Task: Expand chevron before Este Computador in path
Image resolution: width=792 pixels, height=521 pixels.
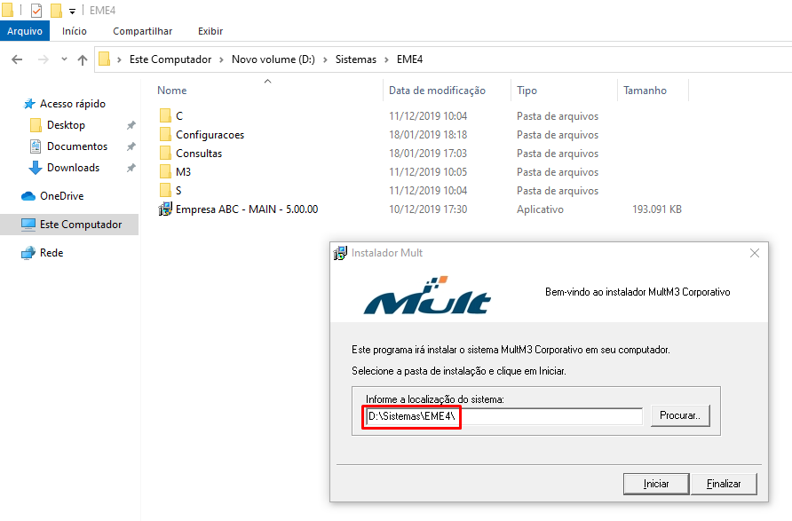Action: click(119, 59)
